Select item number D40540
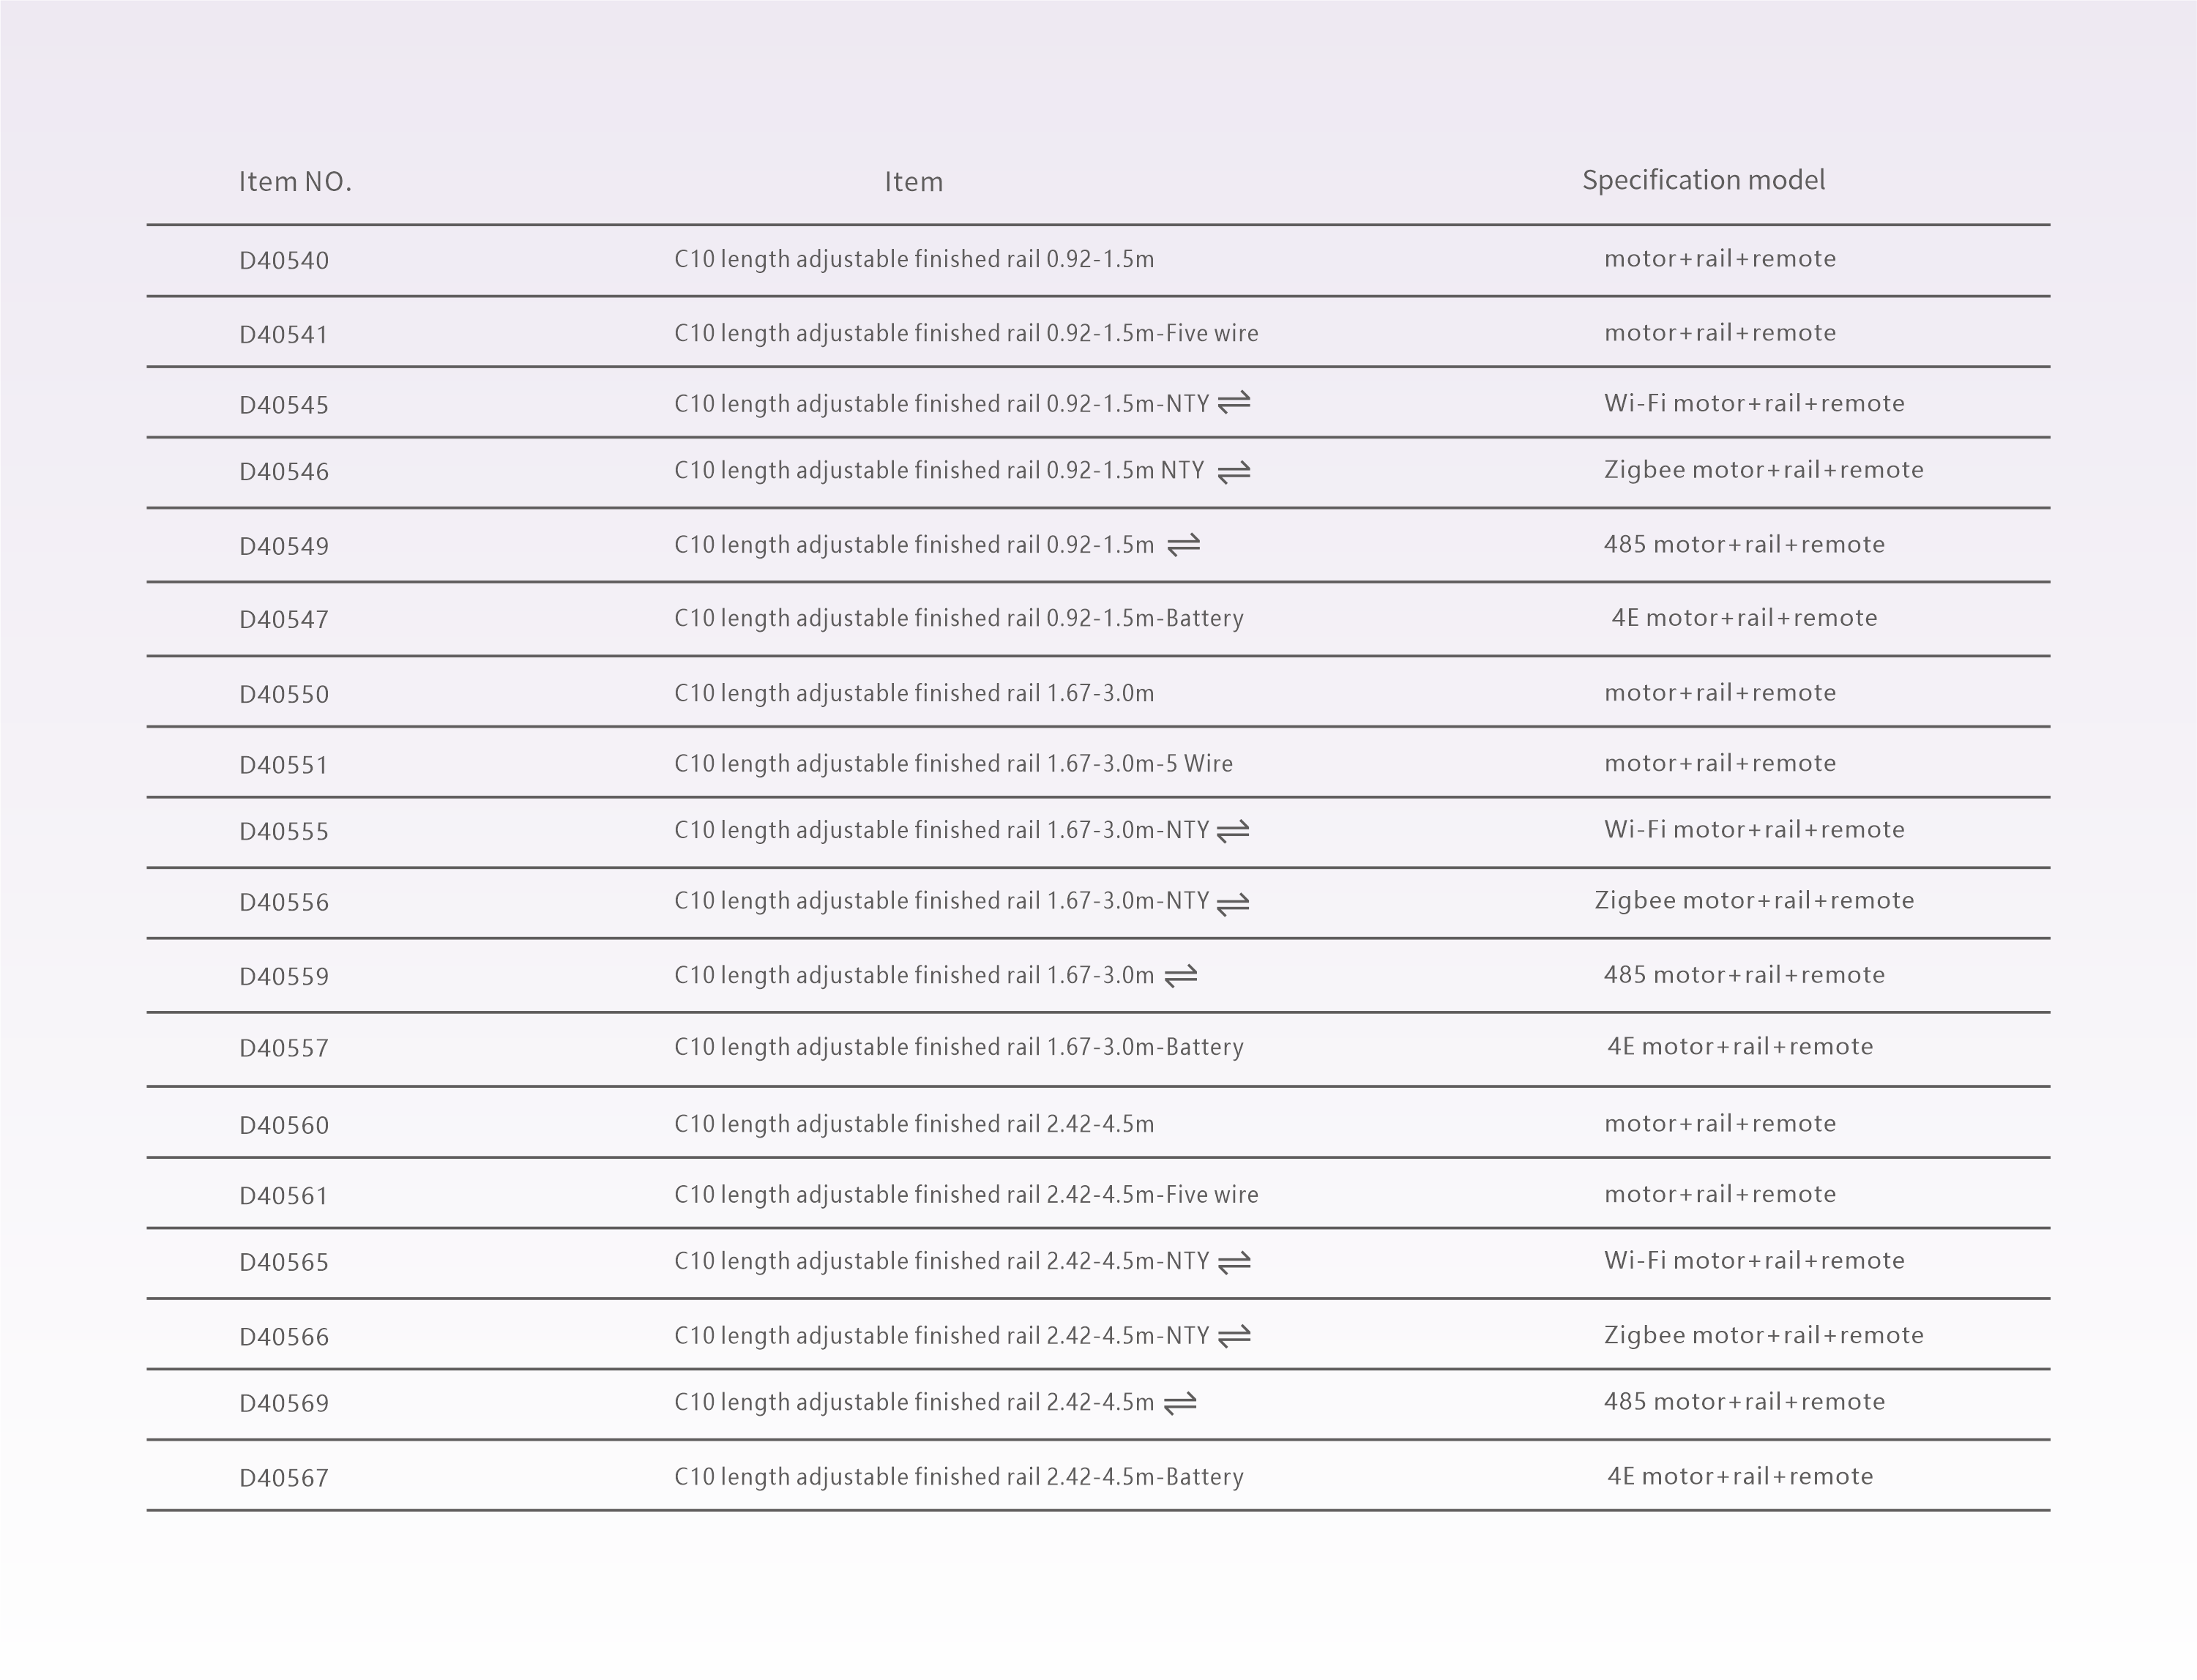This screenshot has width=2197, height=1680. [x=284, y=261]
